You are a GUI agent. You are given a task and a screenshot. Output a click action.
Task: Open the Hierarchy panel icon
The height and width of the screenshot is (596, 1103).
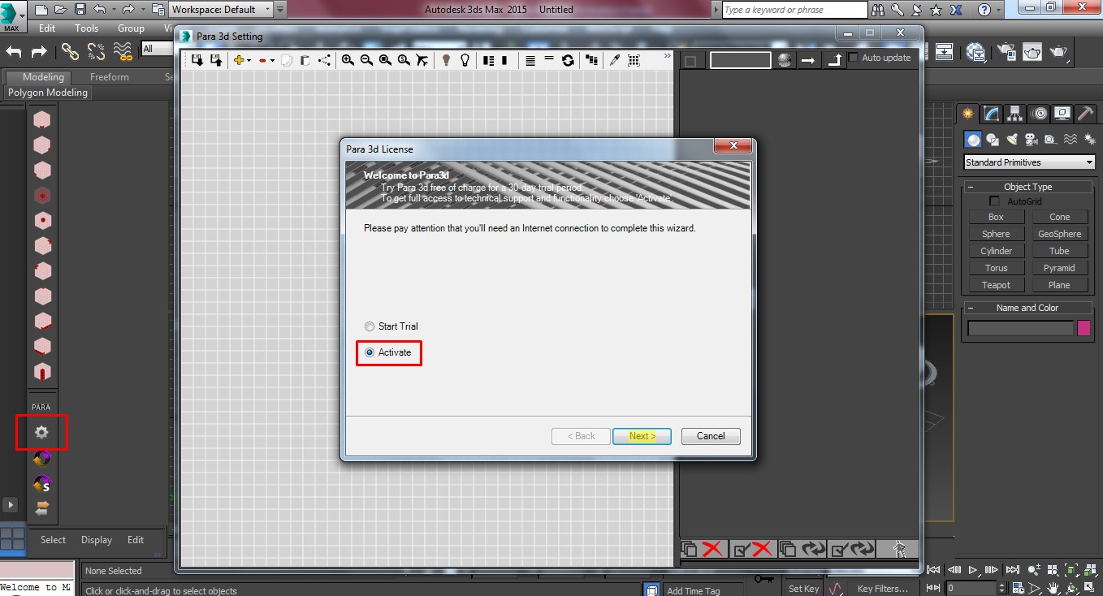click(x=1014, y=114)
